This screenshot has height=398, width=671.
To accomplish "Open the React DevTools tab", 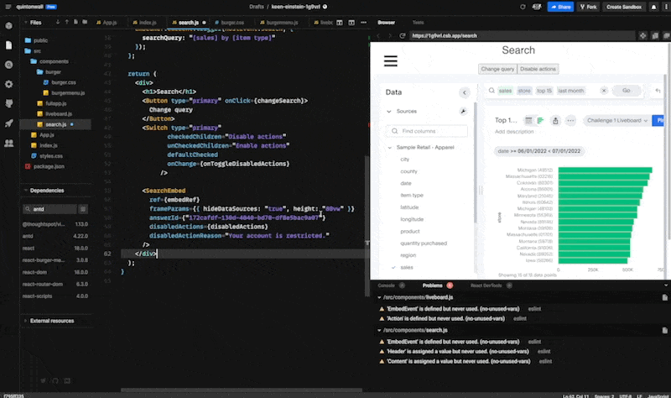I will point(486,285).
